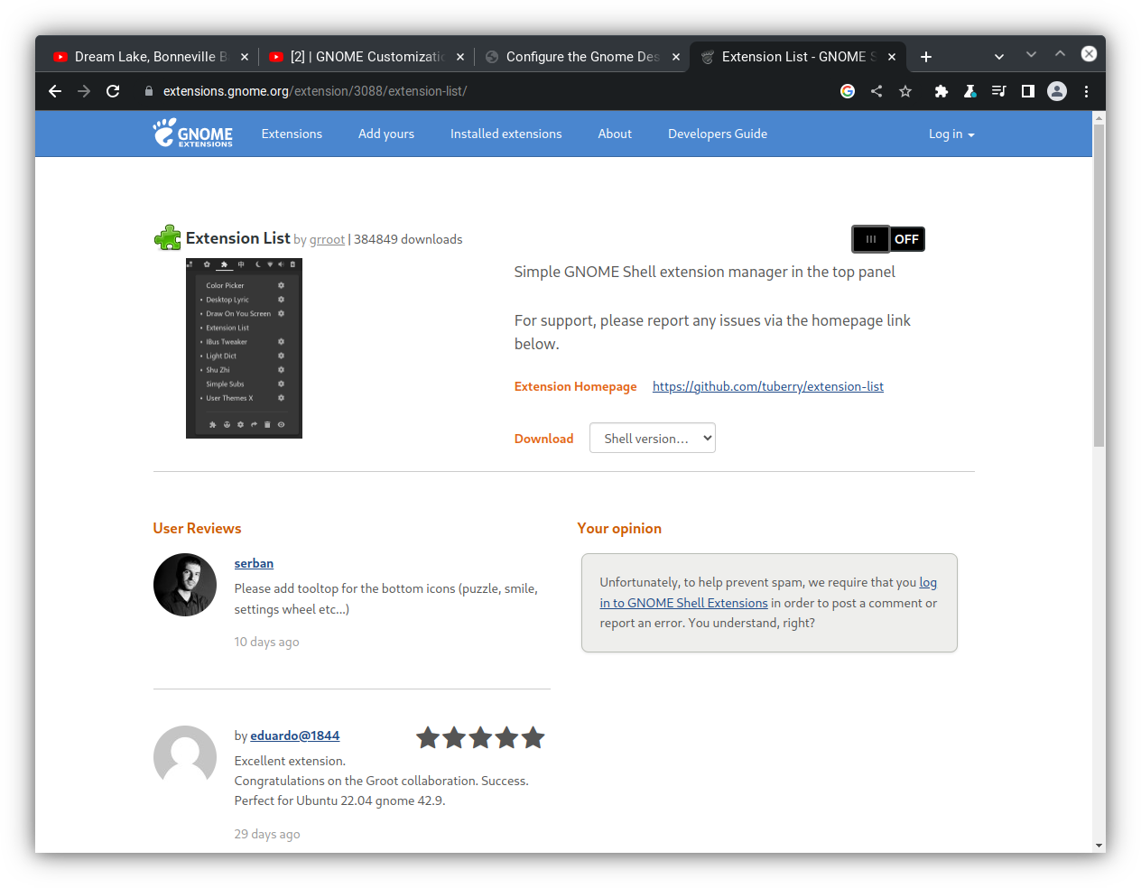
Task: Open the Installed extensions menu item
Action: [506, 134]
